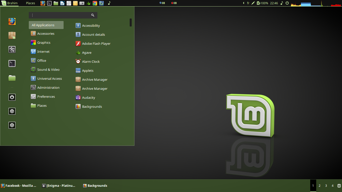This screenshot has height=192, width=342.
Task: Launch Google Chrome from the top panel
Action: coord(95,3)
